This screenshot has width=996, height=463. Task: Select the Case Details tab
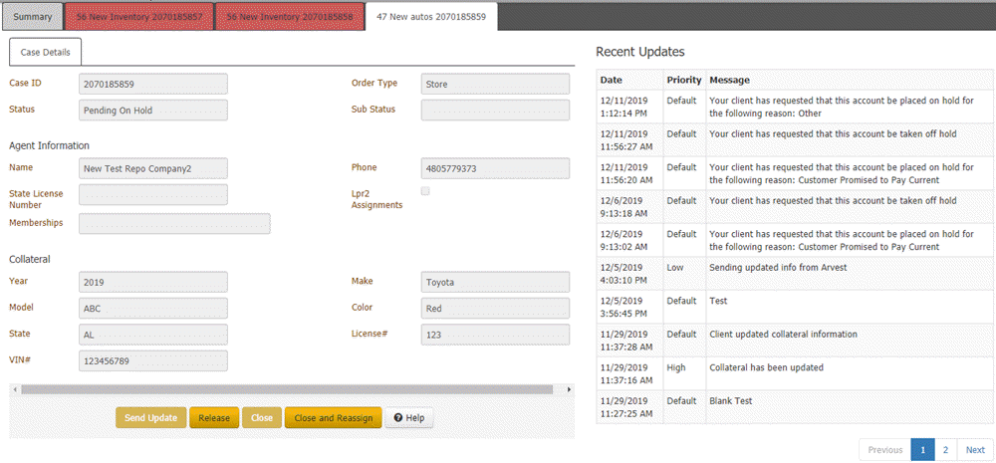tap(45, 52)
